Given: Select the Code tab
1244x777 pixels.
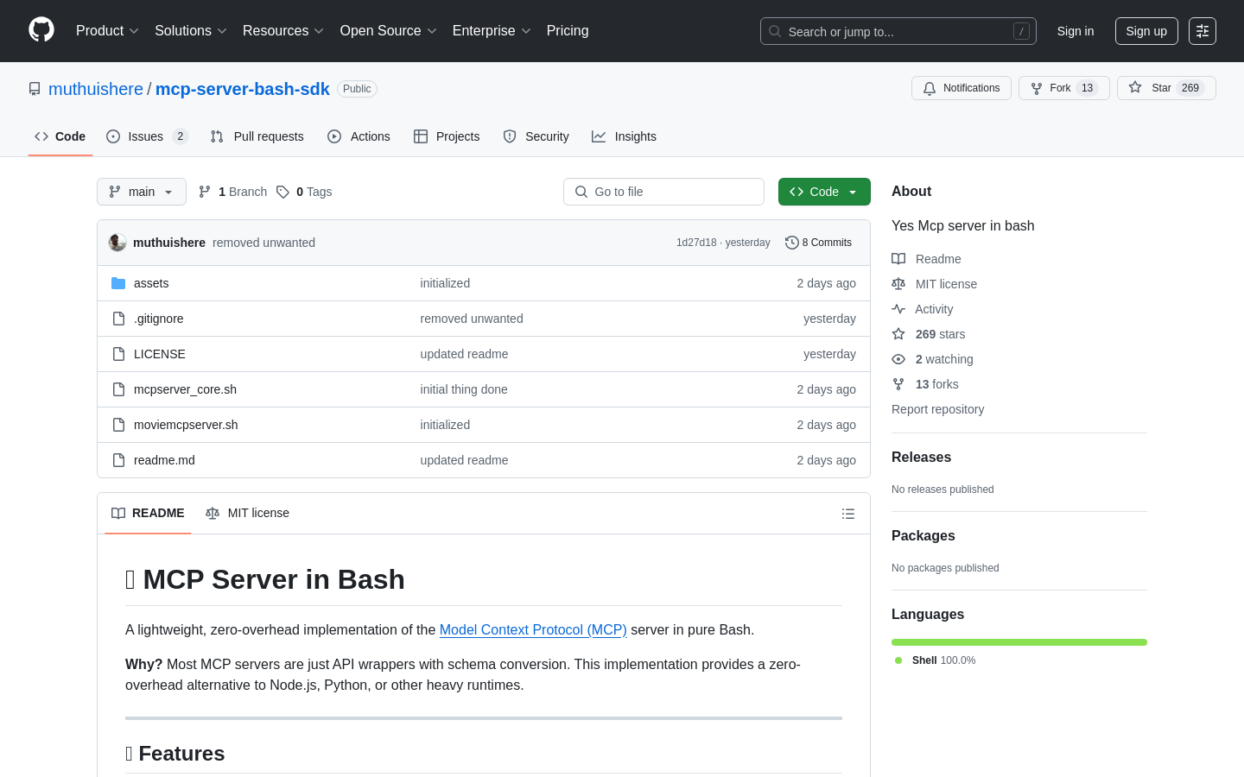Looking at the screenshot, I should [x=60, y=136].
